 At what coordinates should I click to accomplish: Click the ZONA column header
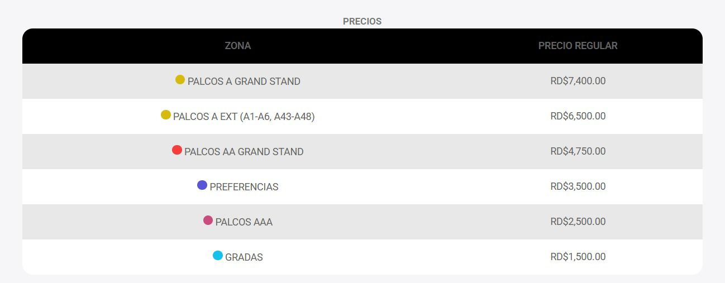click(x=237, y=46)
